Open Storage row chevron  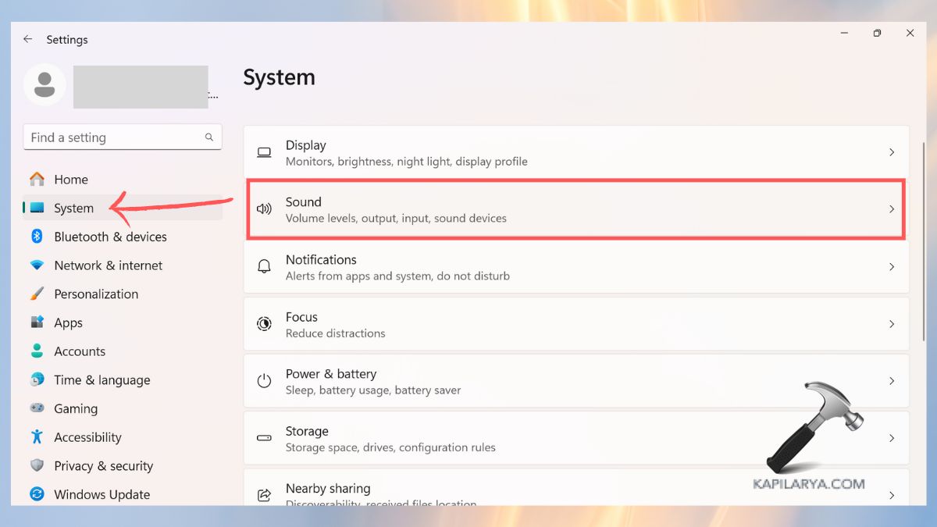click(892, 439)
